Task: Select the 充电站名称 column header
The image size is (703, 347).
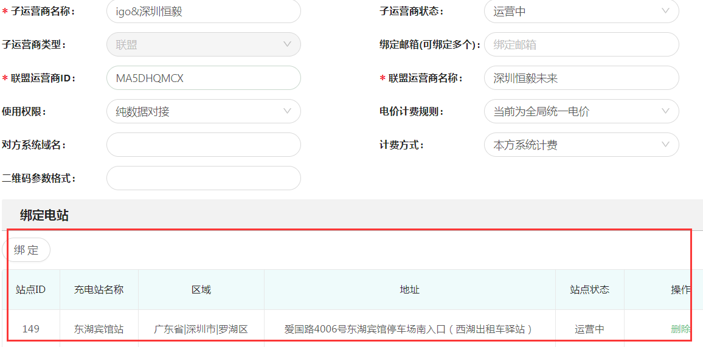Action: pyautogui.click(x=99, y=290)
